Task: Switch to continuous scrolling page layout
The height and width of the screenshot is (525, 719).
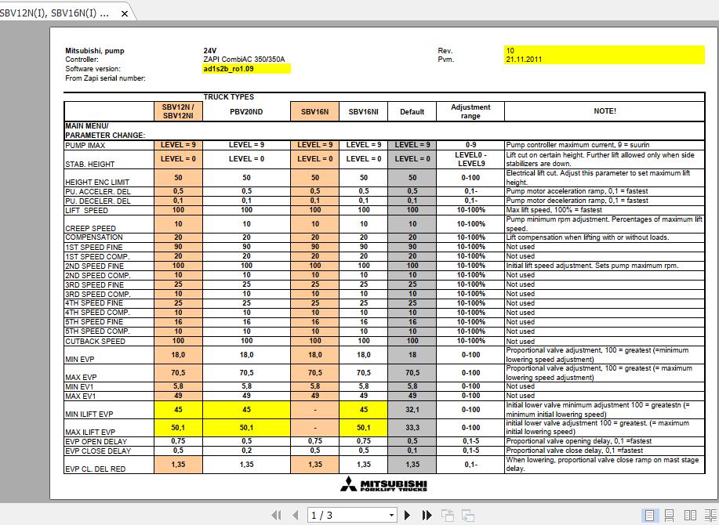Action: point(669,515)
